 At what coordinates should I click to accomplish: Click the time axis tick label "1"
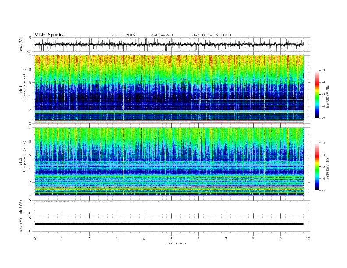pos(62,239)
